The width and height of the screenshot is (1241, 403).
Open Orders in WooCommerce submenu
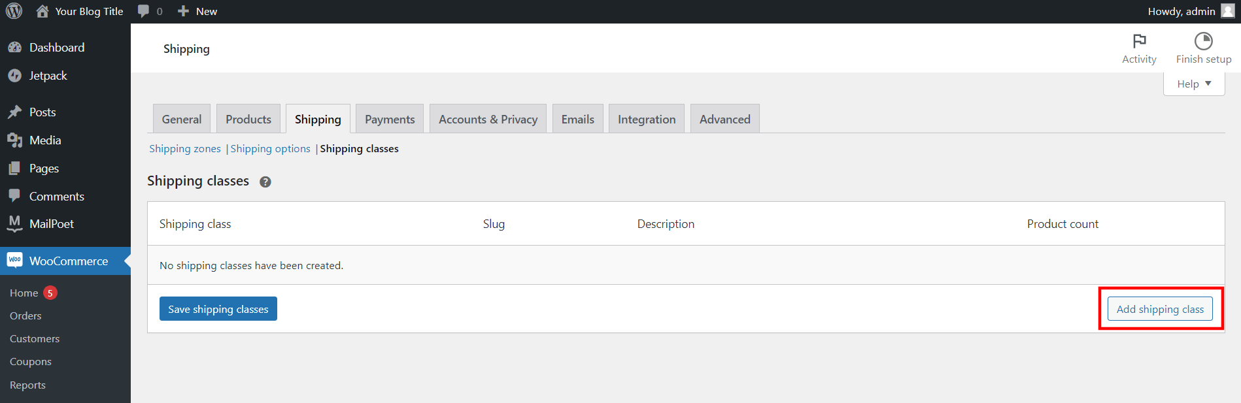(25, 315)
